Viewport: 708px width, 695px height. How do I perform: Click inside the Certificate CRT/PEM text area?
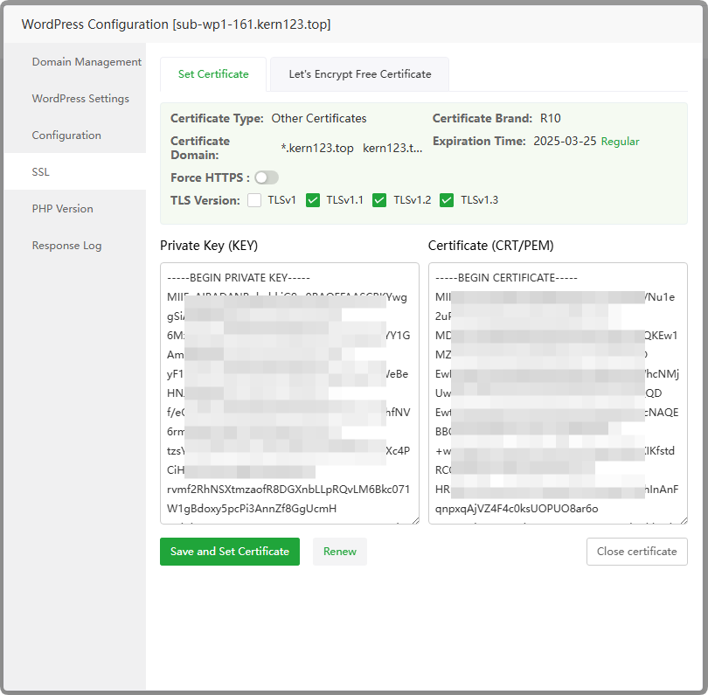[558, 393]
